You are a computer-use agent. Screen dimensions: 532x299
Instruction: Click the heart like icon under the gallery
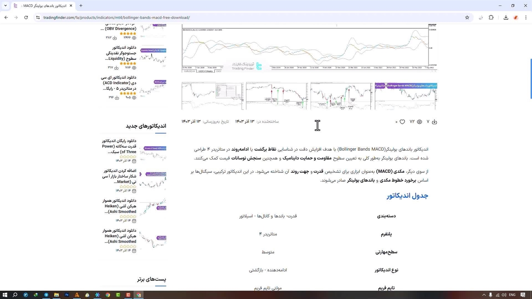click(402, 122)
